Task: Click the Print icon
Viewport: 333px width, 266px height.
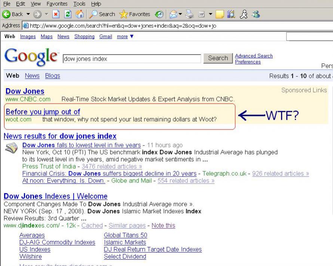Action: pyautogui.click(x=190, y=14)
